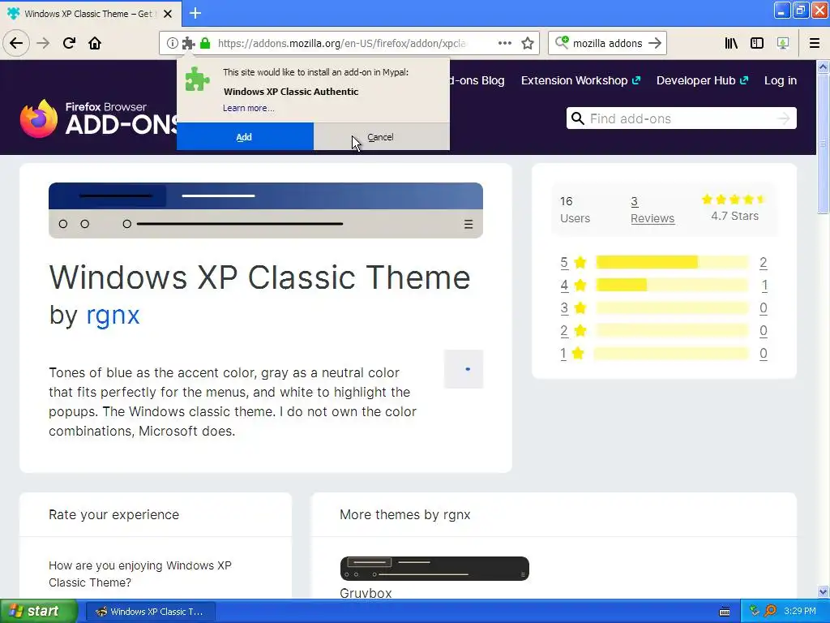Click the page scrollbar up arrow

(x=824, y=67)
